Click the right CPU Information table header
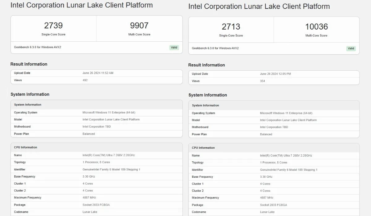 click(x=274, y=148)
